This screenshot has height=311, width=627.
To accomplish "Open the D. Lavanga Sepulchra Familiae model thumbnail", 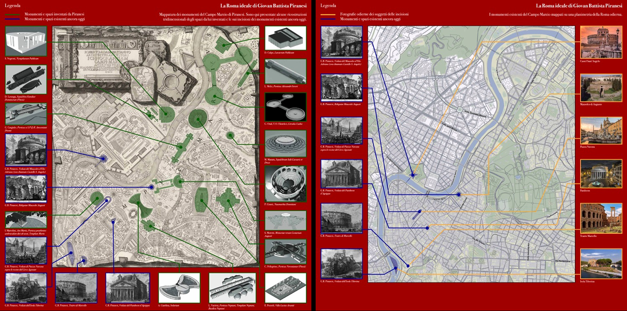I will [x=26, y=80].
